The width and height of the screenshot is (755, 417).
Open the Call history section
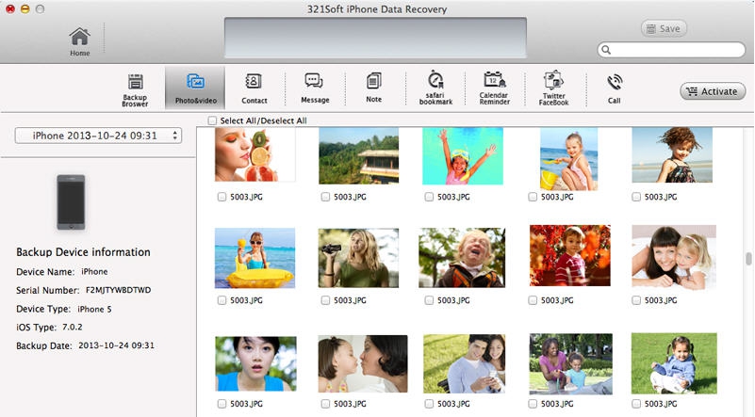(614, 88)
